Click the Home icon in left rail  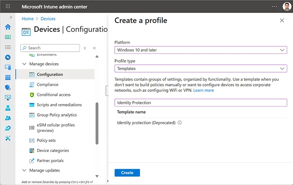(x=8, y=27)
